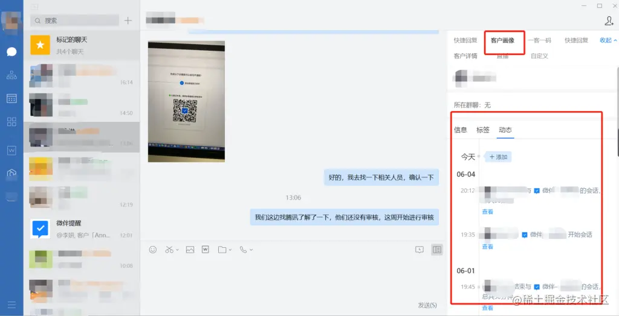Switch to the 客户详情 tab

[465, 56]
